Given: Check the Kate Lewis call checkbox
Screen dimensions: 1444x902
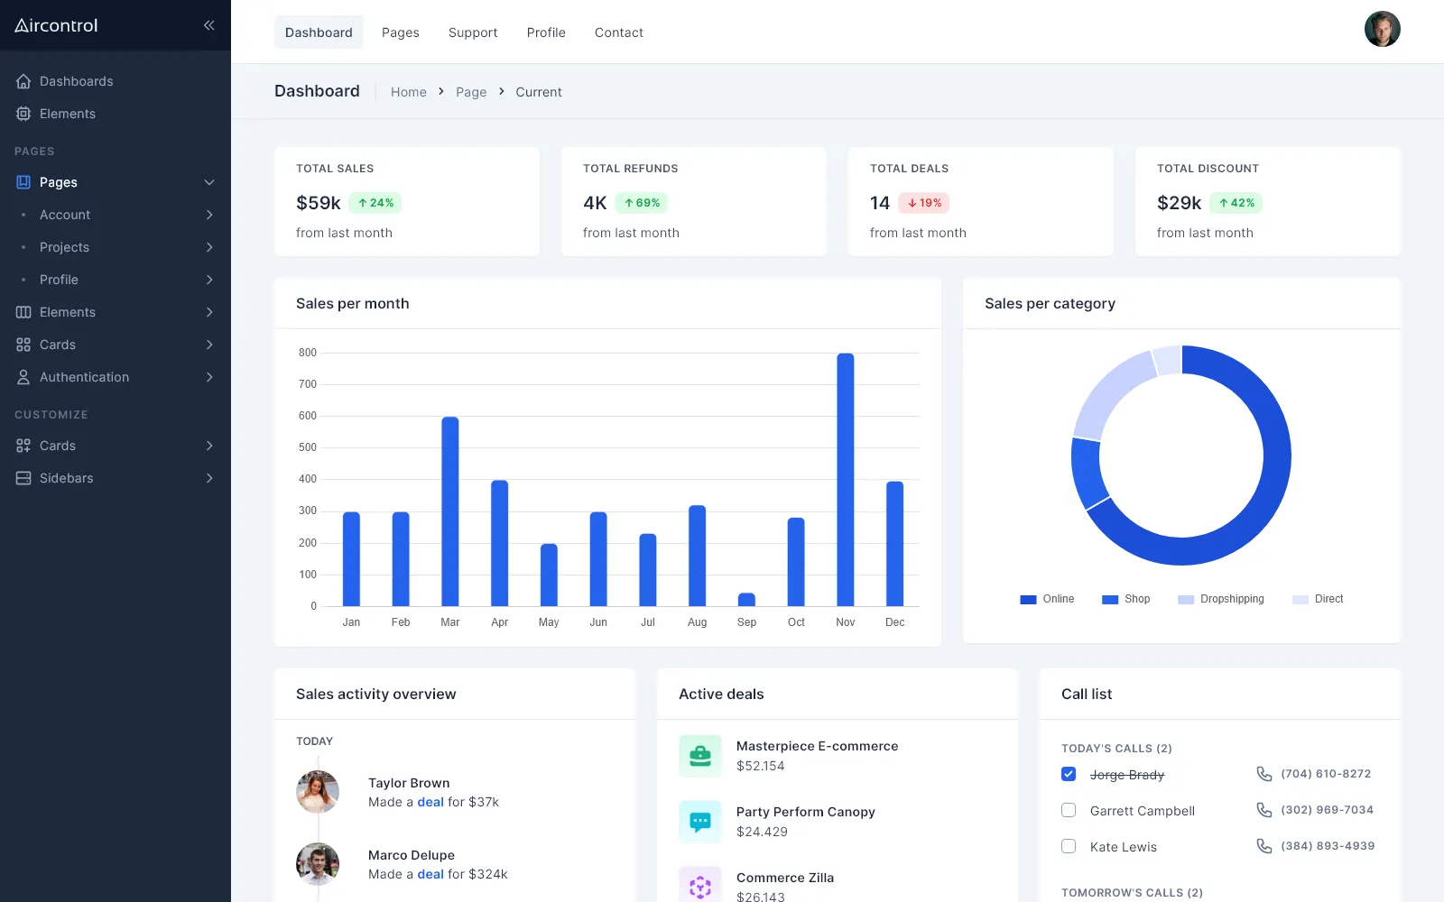Looking at the screenshot, I should (x=1069, y=846).
